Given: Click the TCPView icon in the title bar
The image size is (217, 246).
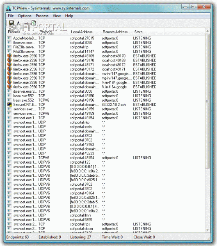Looking at the screenshot, I should [8, 8].
